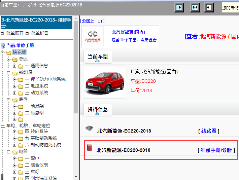Open the 线路图 link
The width and height of the screenshot is (239, 180).
[209, 131]
